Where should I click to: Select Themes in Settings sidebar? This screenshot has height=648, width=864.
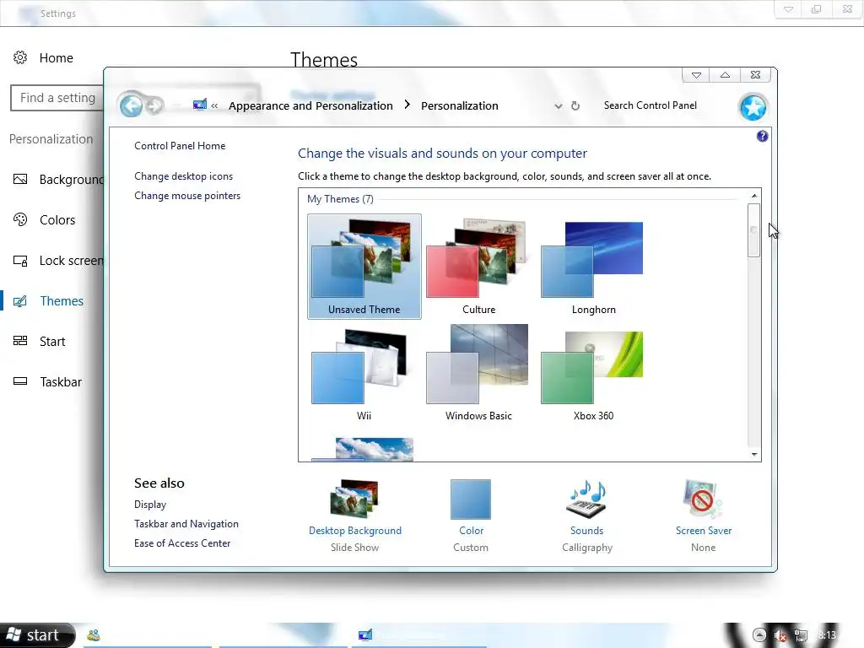tap(62, 301)
